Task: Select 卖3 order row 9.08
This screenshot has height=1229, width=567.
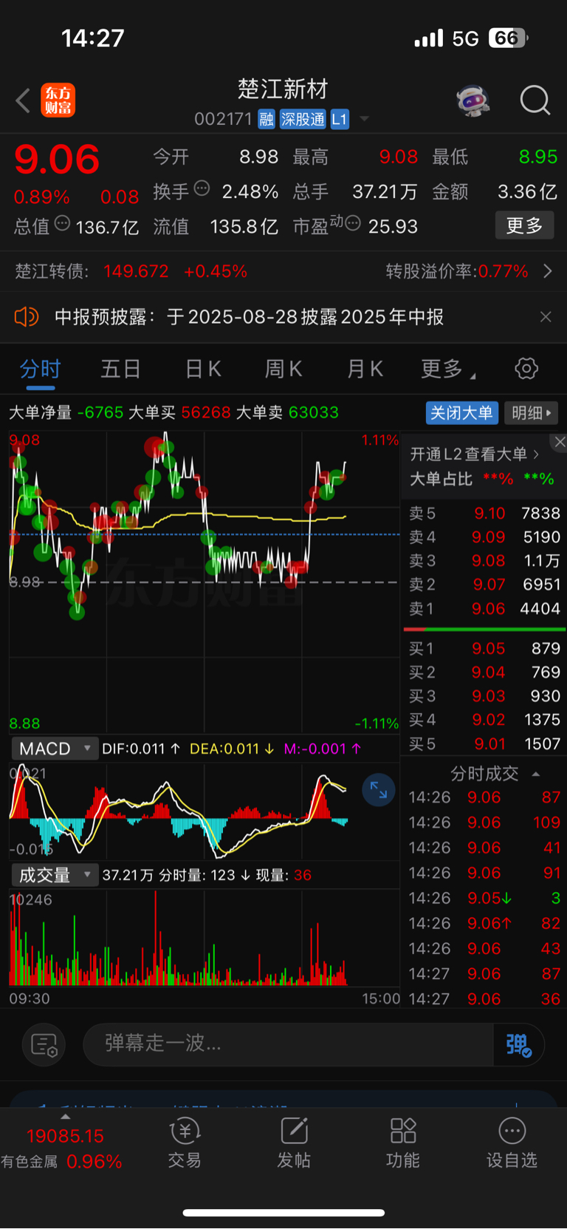Action: tap(484, 561)
